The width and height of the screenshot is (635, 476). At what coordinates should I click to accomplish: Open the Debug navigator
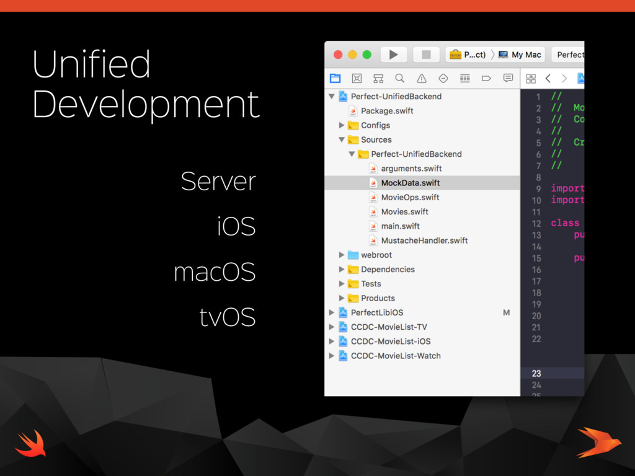(464, 78)
